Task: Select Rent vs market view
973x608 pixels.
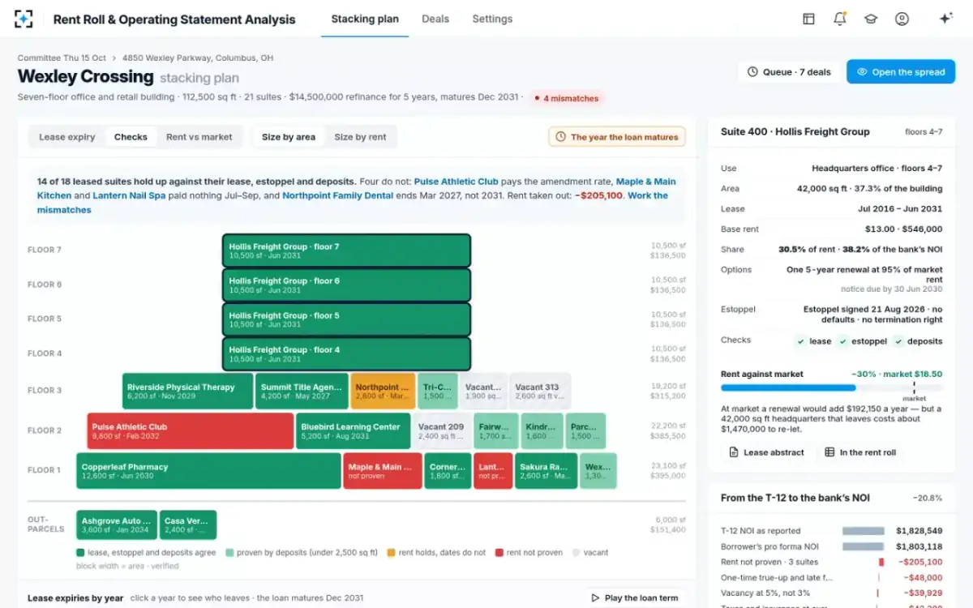Action: (x=199, y=137)
